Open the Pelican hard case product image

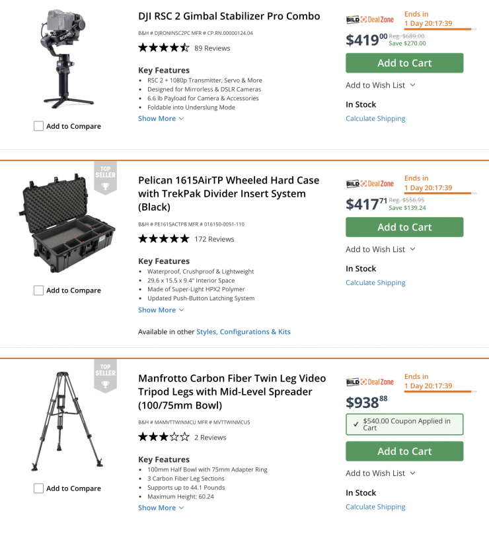pos(67,226)
